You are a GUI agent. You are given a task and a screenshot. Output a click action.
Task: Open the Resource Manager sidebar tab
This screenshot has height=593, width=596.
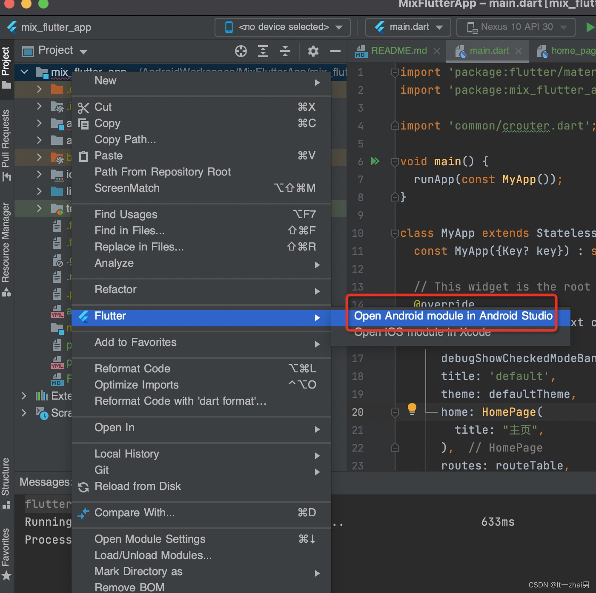click(6, 249)
